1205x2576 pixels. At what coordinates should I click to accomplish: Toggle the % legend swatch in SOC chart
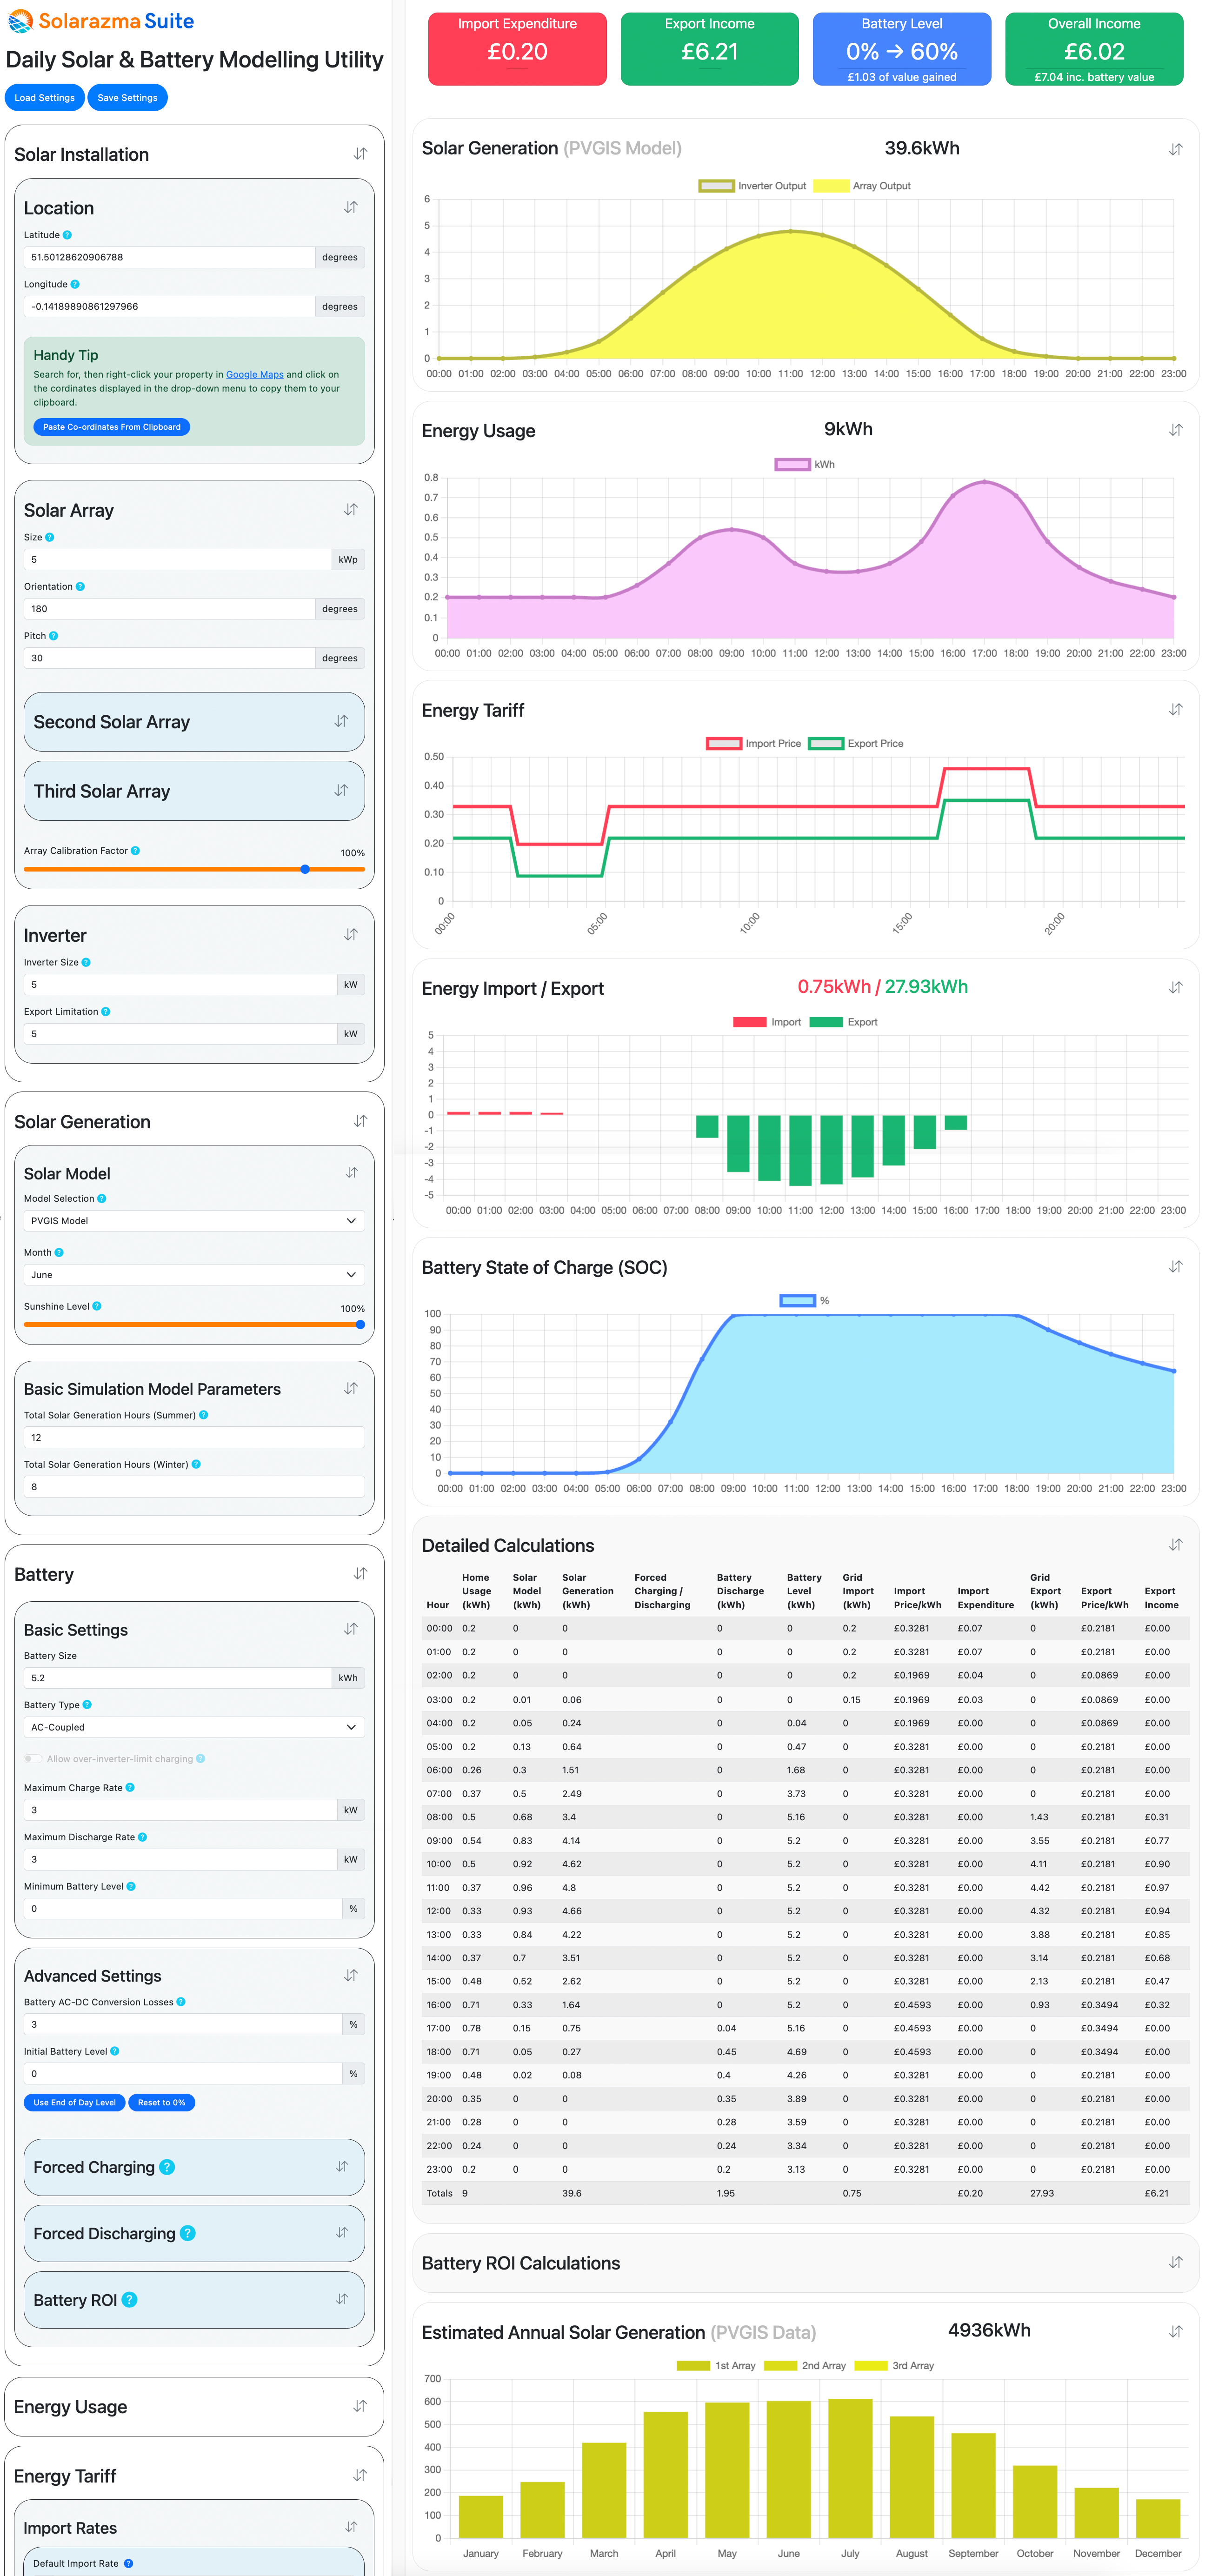[798, 1300]
